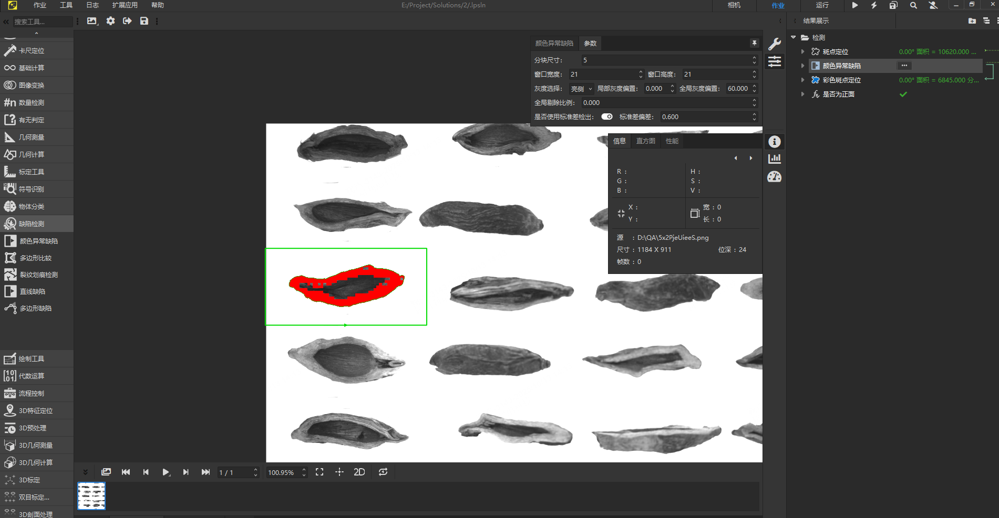Toggle 是否使用标准差检出 switch
999x518 pixels.
607,117
